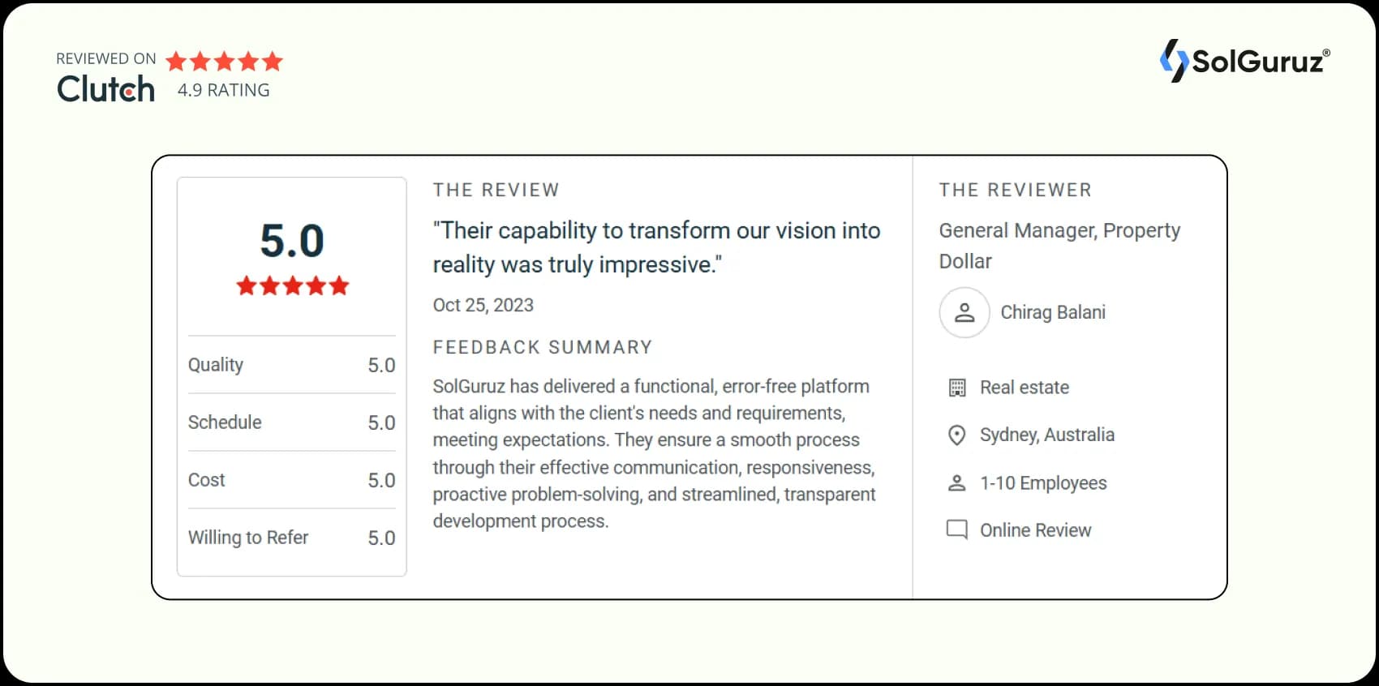Screen dimensions: 1379x686
Task: Click the reviewer name Chirag Balani
Action: tap(1053, 312)
